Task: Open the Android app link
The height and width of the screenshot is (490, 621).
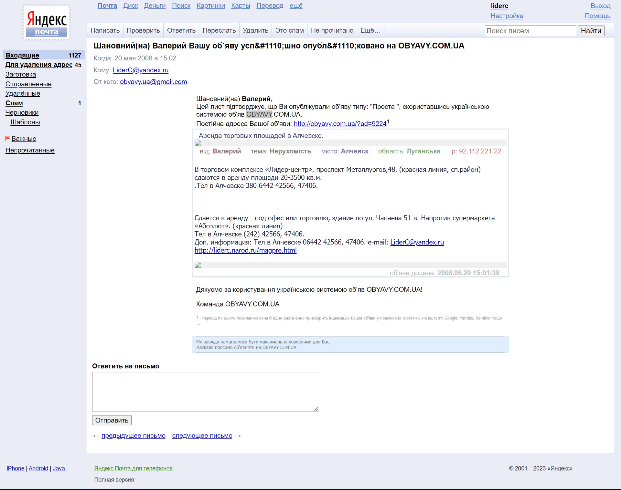Action: click(38, 468)
